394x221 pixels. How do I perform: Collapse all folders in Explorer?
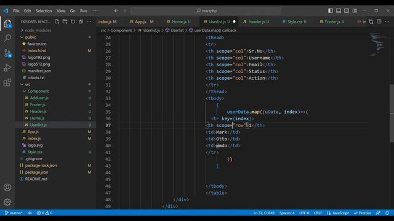pyautogui.click(x=81, y=21)
